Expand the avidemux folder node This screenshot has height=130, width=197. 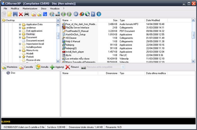click(x=20, y=28)
